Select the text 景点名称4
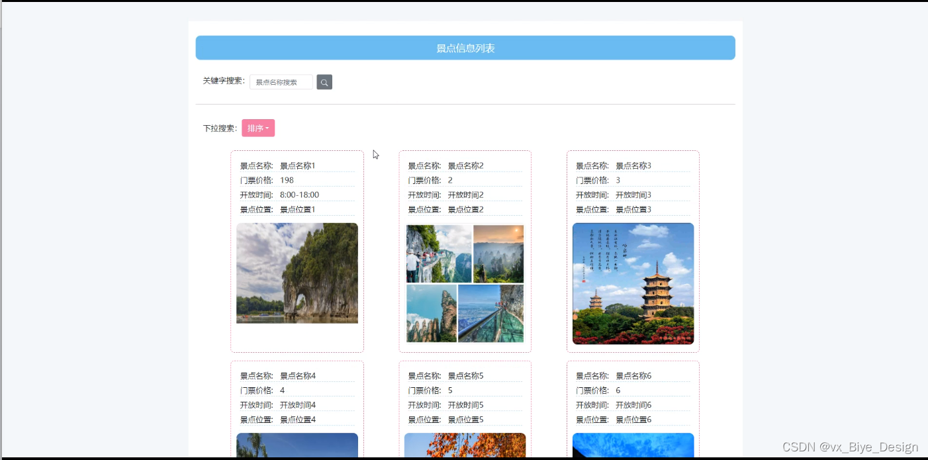Screen dimensions: 928x460 pos(298,376)
